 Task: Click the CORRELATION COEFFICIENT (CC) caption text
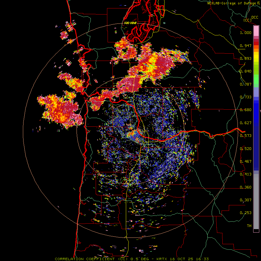coord(91,259)
